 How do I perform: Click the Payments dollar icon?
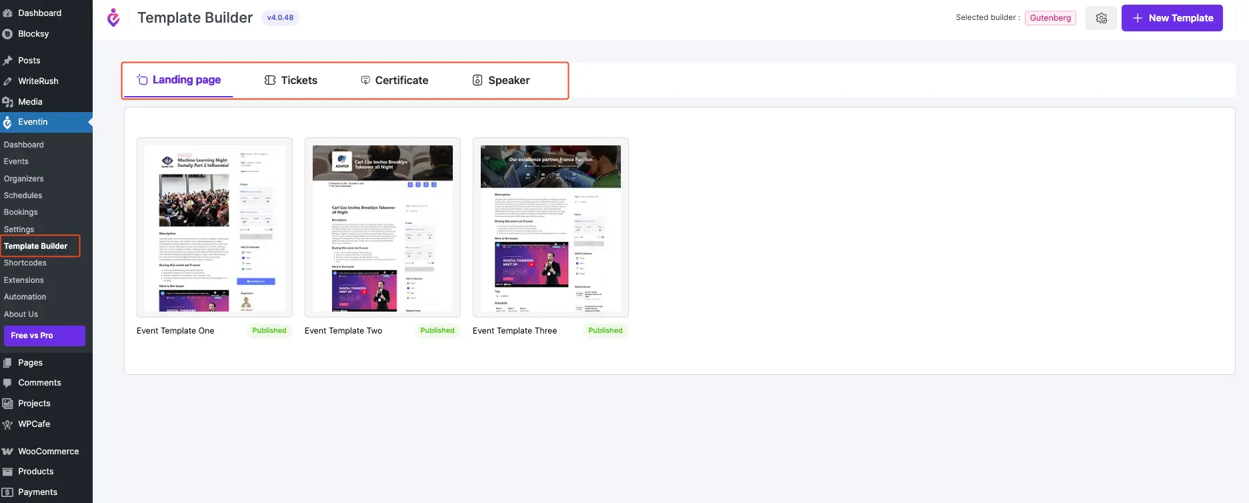[x=8, y=492]
